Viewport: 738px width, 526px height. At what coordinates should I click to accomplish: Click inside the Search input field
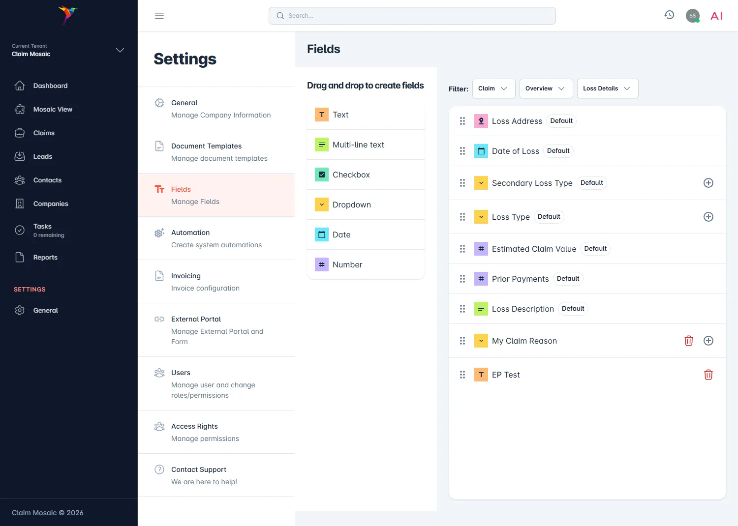pos(412,15)
